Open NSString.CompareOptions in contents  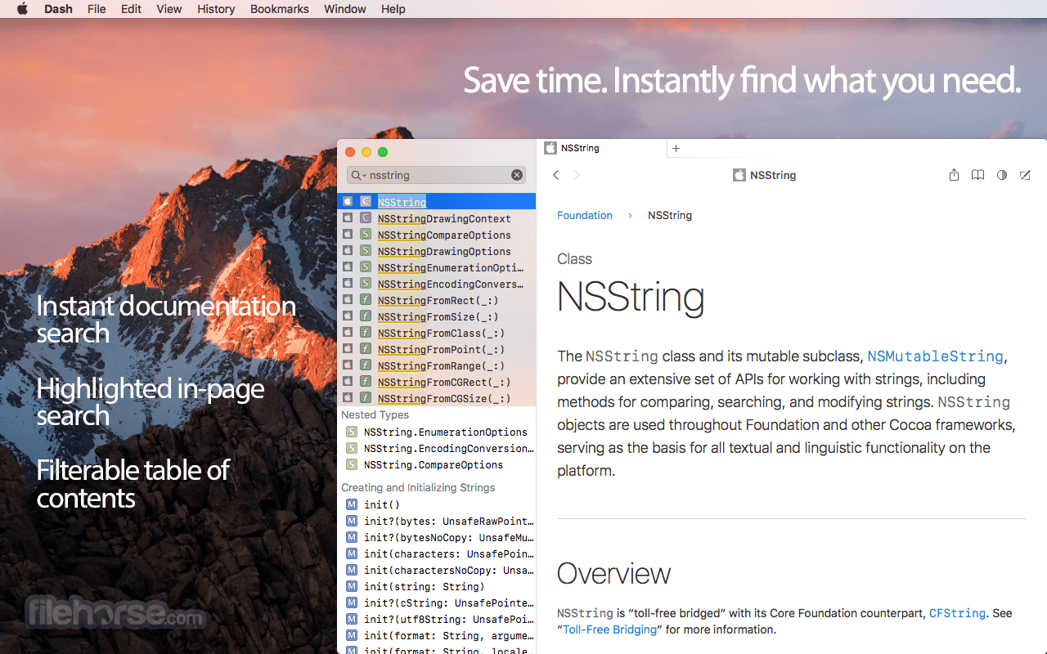[x=437, y=464]
